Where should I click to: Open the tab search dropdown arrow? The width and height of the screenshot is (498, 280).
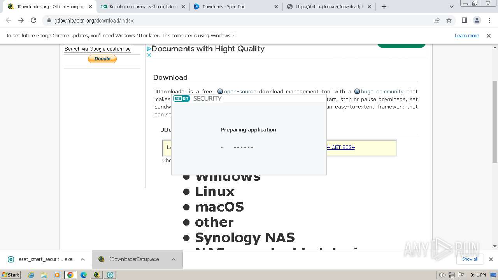click(x=452, y=7)
